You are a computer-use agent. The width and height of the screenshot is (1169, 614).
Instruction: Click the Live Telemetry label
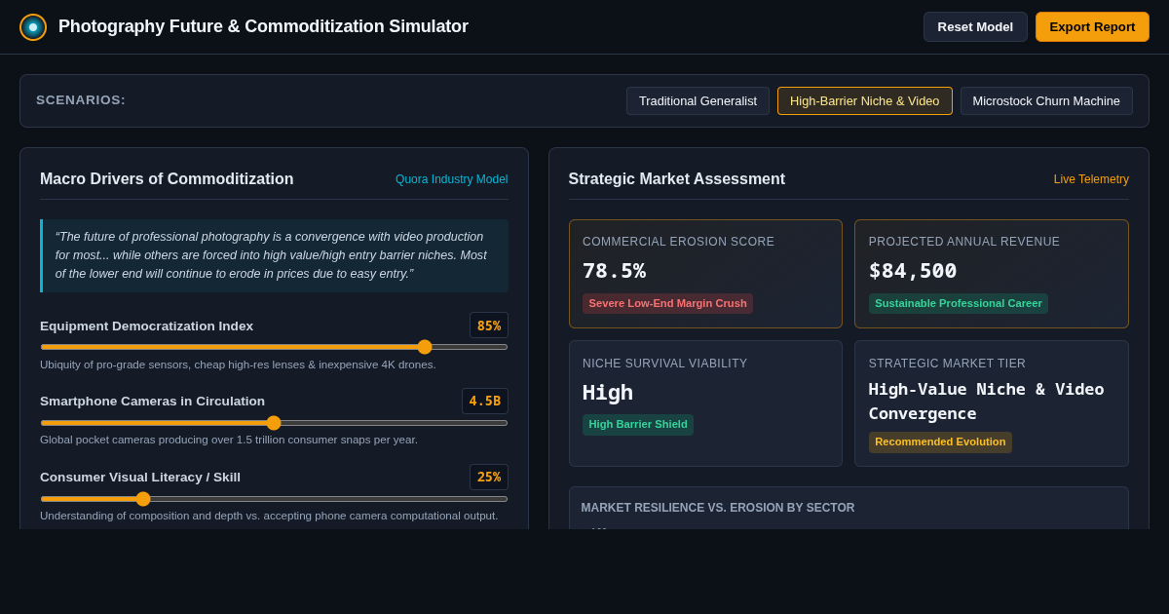point(1091,179)
